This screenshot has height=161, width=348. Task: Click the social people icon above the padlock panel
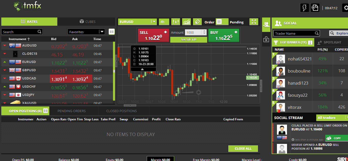click(x=266, y=24)
